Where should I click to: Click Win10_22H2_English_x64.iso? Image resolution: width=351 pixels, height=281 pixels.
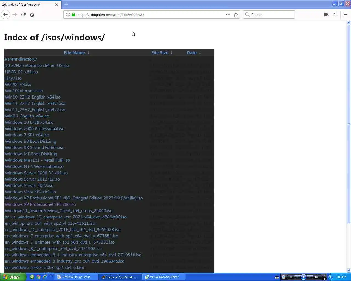coord(33,97)
